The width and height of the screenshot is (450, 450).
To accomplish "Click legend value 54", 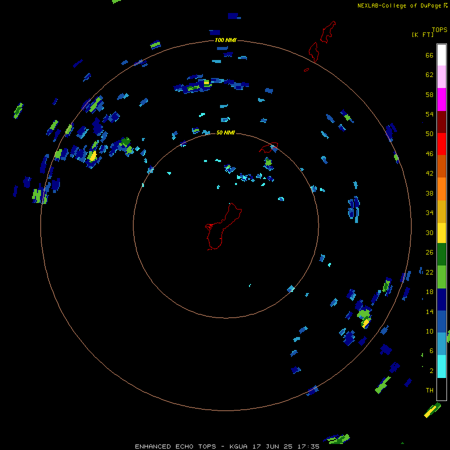I will point(429,114).
